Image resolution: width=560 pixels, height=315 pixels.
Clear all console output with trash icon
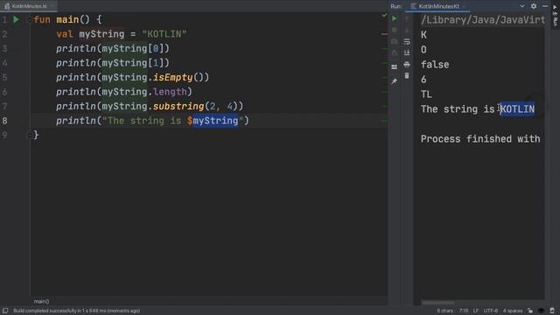(x=407, y=76)
